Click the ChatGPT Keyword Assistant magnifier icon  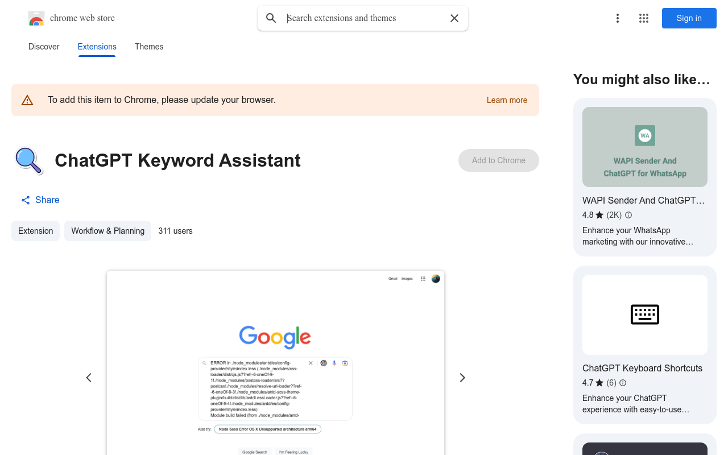point(28,160)
